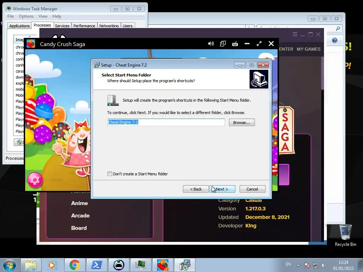363x272 pixels.
Task: Click the King developer link
Action: 251,226
